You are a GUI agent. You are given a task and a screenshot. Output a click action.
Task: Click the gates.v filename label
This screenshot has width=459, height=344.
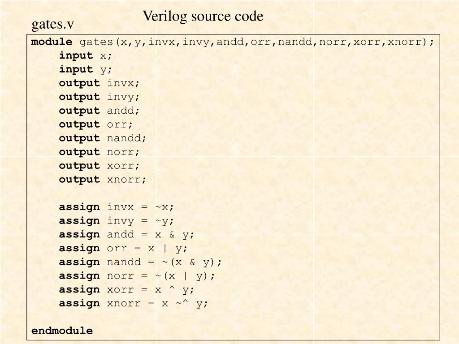[53, 25]
